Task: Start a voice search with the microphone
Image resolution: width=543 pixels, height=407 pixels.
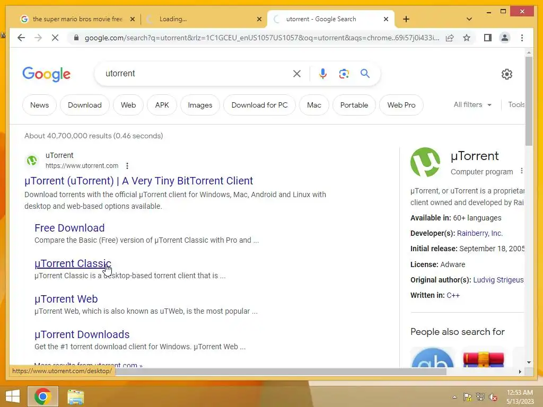Action: [323, 73]
